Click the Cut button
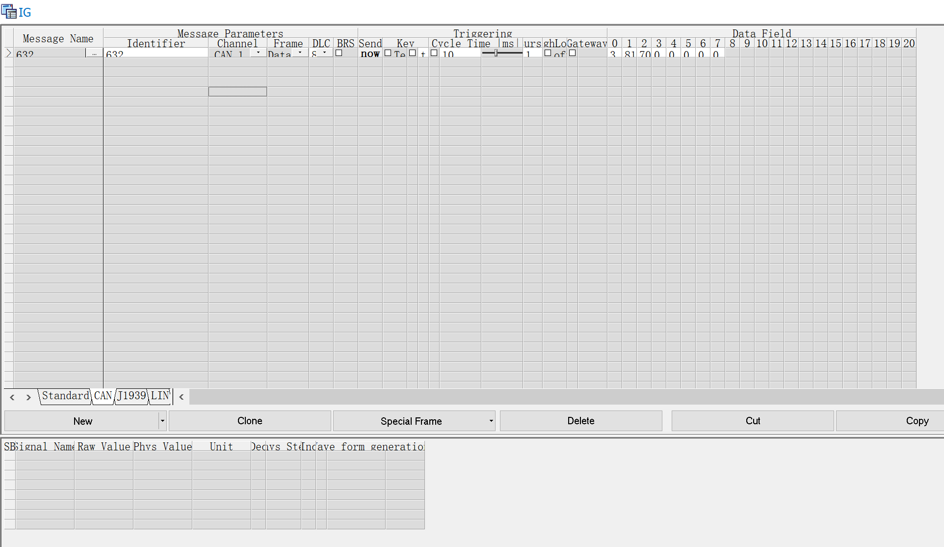This screenshot has width=944, height=547. [x=753, y=421]
